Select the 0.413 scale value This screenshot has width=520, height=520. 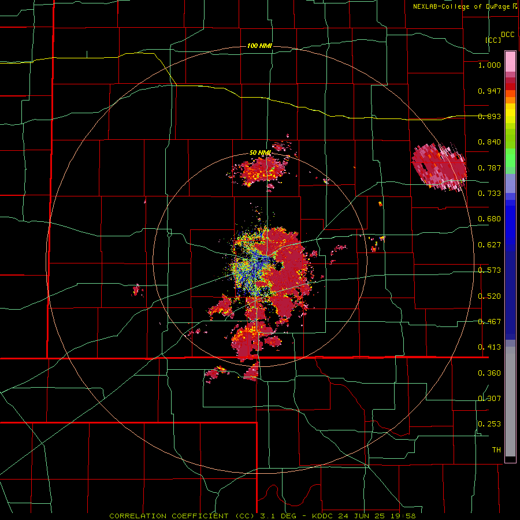489,347
